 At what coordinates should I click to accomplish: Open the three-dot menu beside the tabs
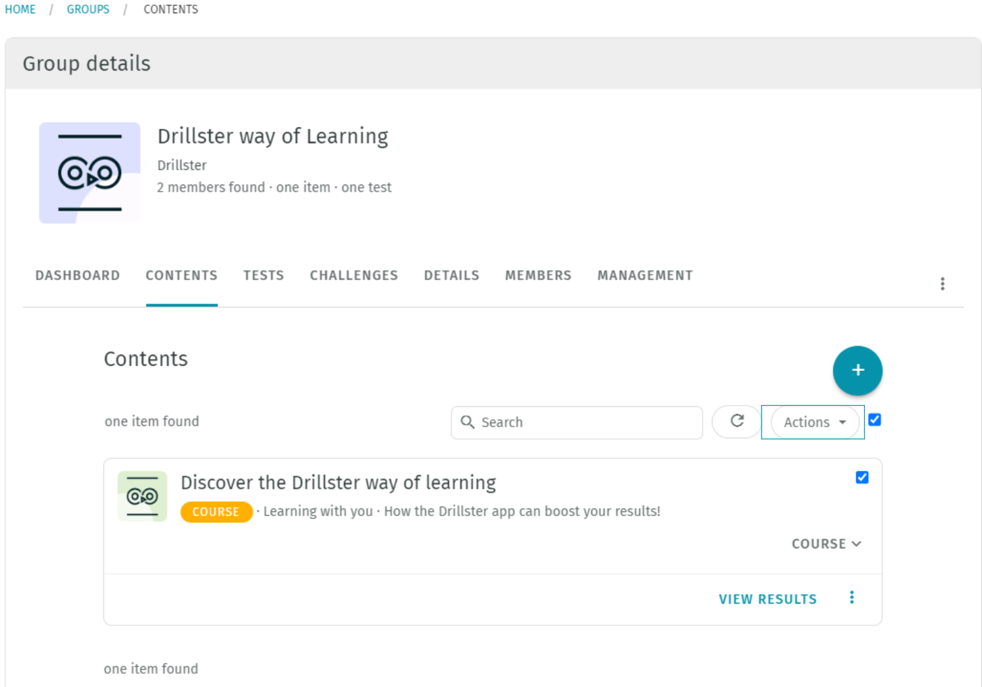pos(942,283)
